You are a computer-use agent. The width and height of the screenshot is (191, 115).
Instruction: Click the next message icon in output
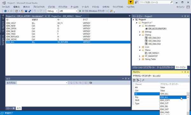pos(81,83)
